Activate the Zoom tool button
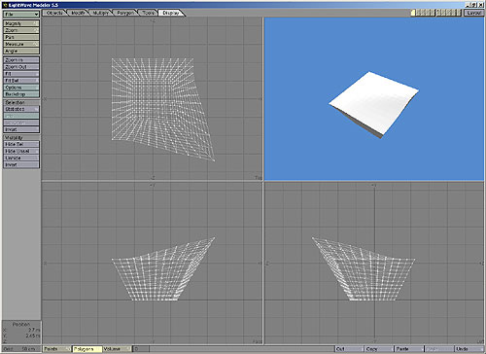Screen dimensions: 486x354 coord(21,30)
